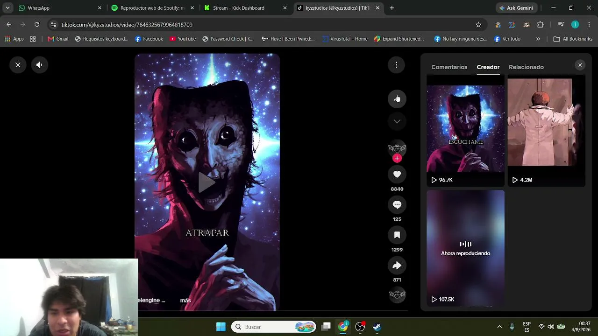Switch to the Comentarios tab
This screenshot has width=598, height=336.
pos(449,67)
